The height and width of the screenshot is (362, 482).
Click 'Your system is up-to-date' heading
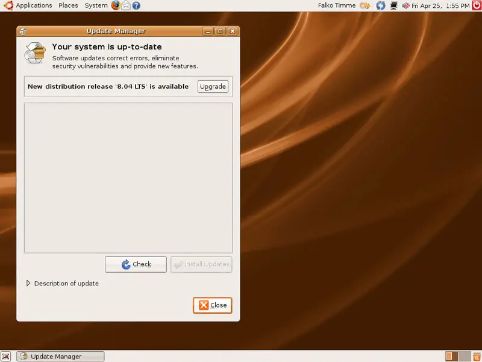(x=107, y=47)
